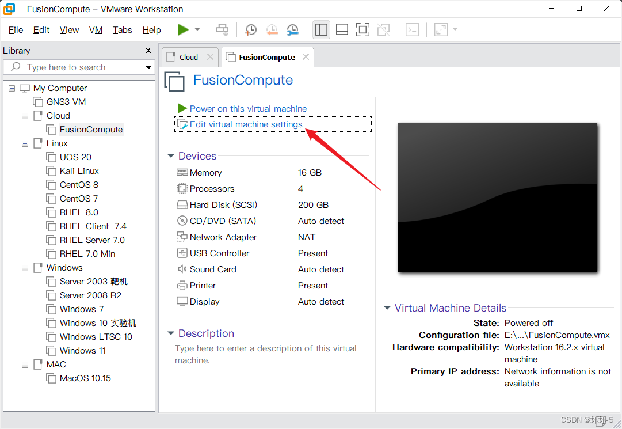Click the stretch guest display icon
Screen dimensions: 622x429
(441, 30)
